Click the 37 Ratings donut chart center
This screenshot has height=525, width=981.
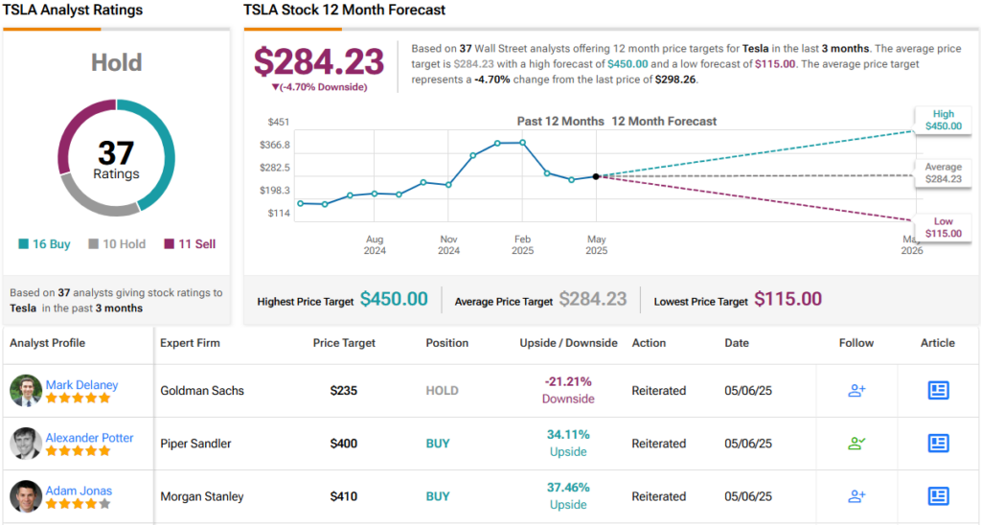point(116,159)
